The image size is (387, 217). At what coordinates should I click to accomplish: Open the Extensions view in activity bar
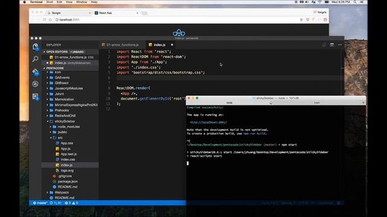tap(35, 96)
